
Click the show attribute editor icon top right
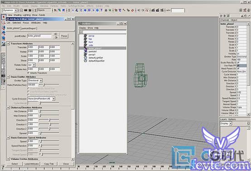coord(241,10)
